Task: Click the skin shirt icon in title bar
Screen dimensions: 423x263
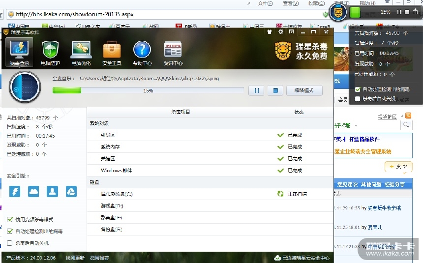Action: pyautogui.click(x=269, y=32)
